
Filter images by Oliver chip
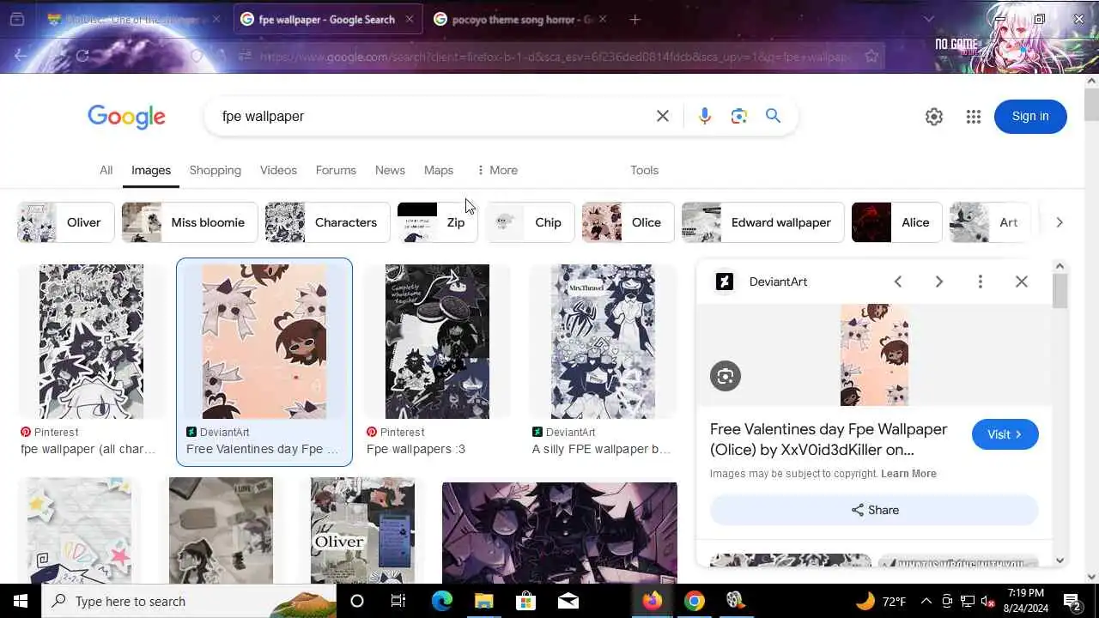click(65, 222)
